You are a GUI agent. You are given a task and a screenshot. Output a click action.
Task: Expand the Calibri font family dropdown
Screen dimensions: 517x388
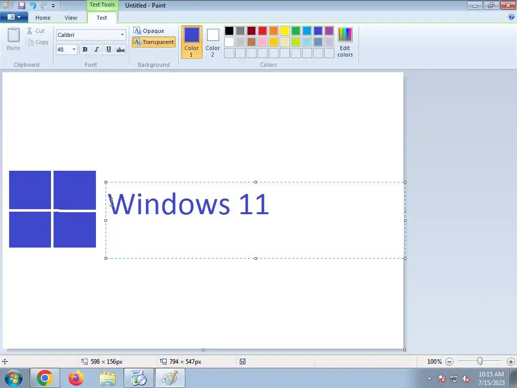pyautogui.click(x=122, y=35)
